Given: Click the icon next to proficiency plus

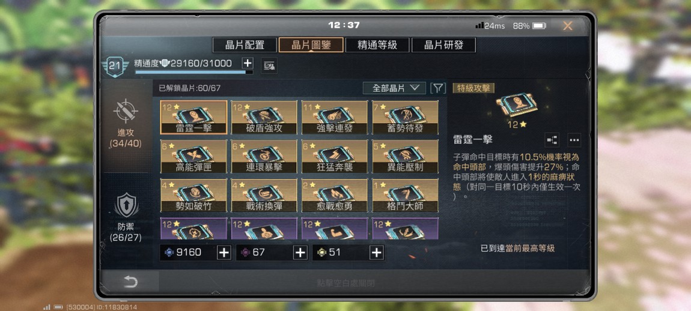Looking at the screenshot, I should coord(269,66).
